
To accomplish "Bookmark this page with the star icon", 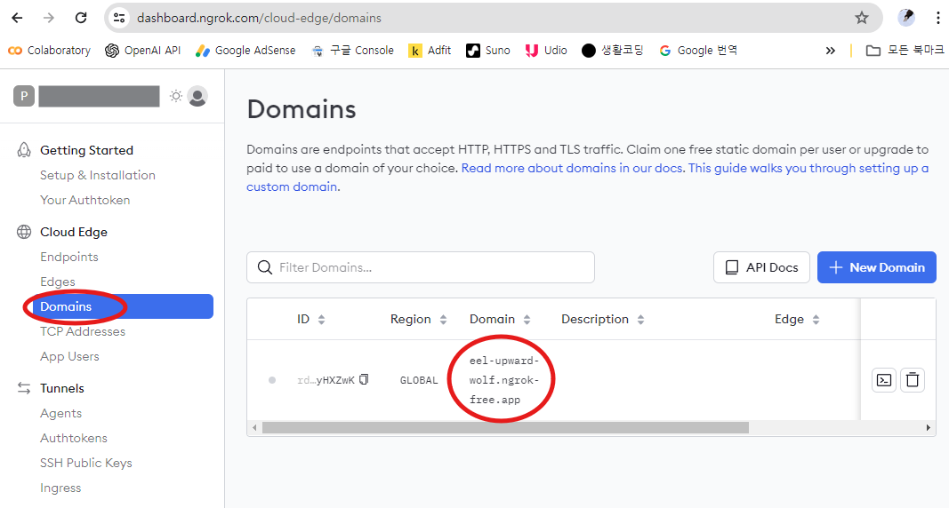I will click(862, 18).
